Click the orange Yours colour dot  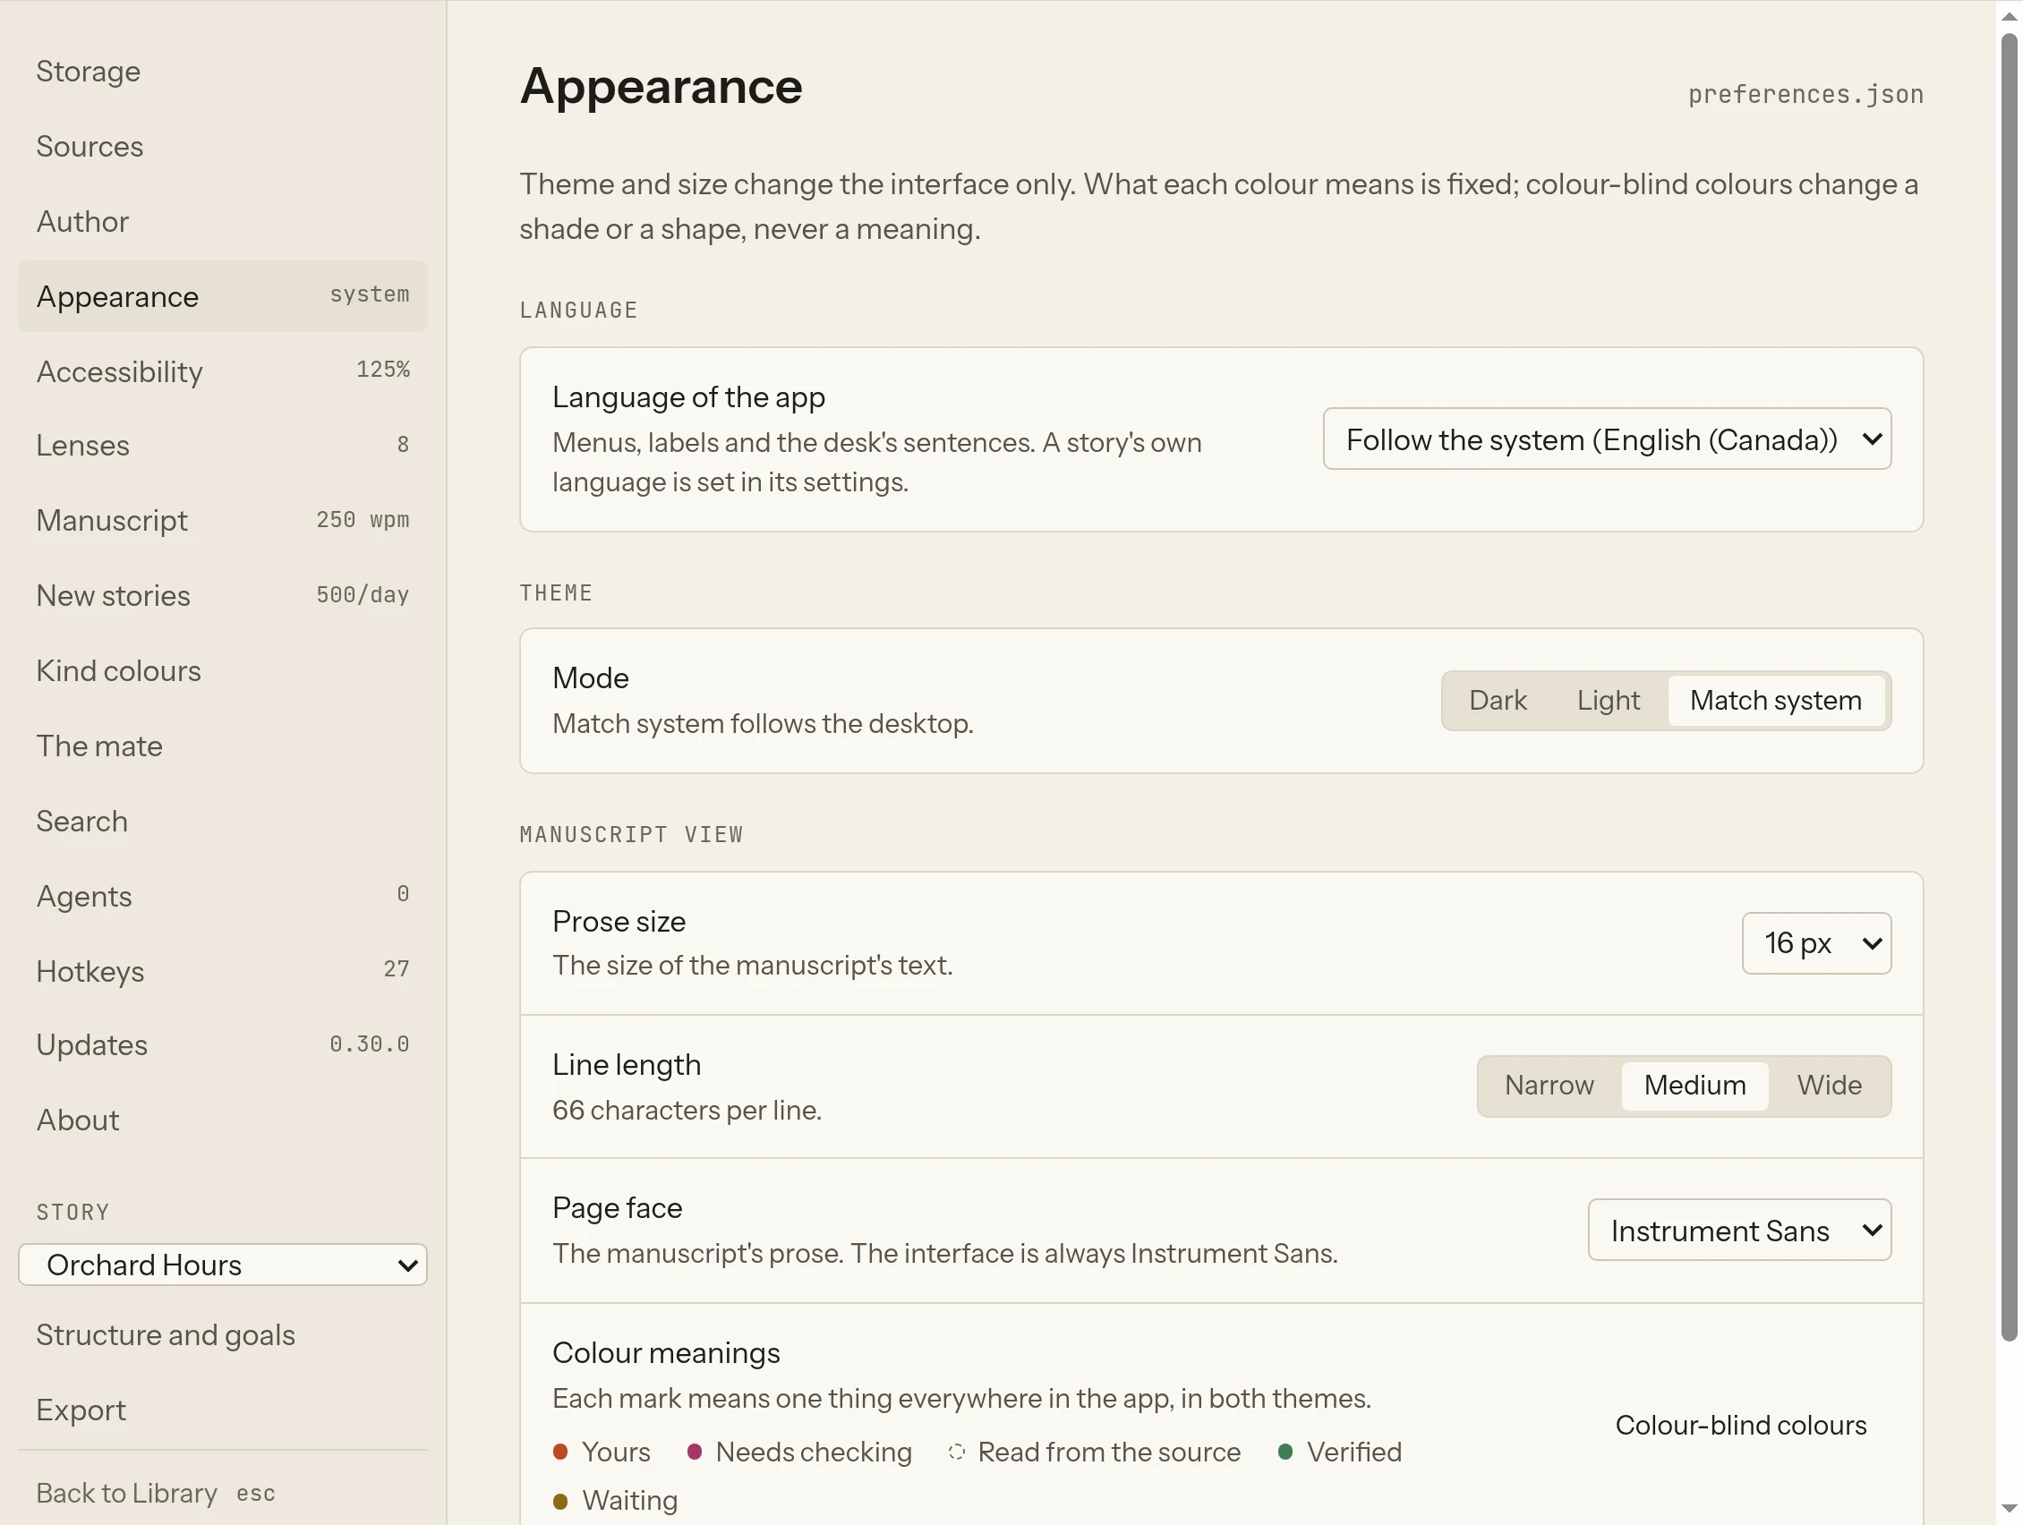click(x=560, y=1452)
